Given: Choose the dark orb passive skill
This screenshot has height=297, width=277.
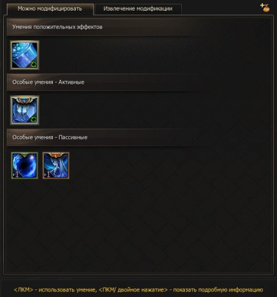Looking at the screenshot, I should pos(24,165).
